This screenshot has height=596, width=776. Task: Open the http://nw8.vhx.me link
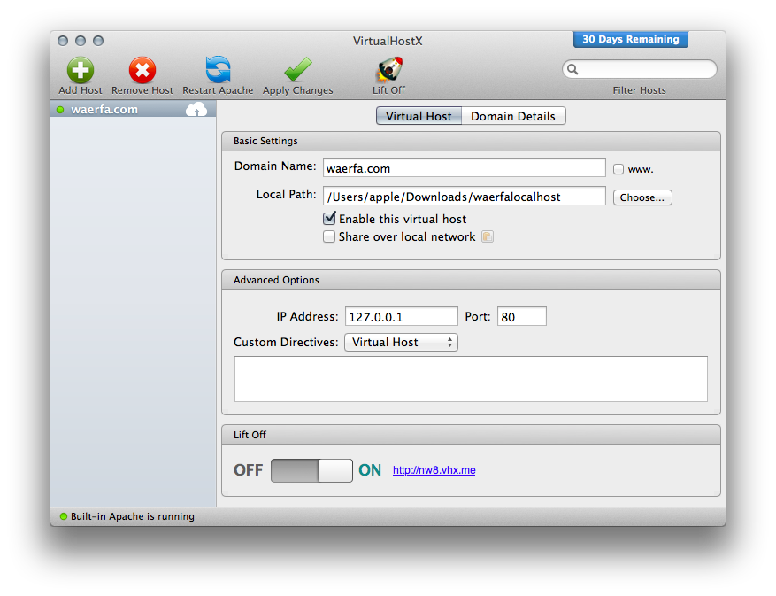(x=434, y=470)
